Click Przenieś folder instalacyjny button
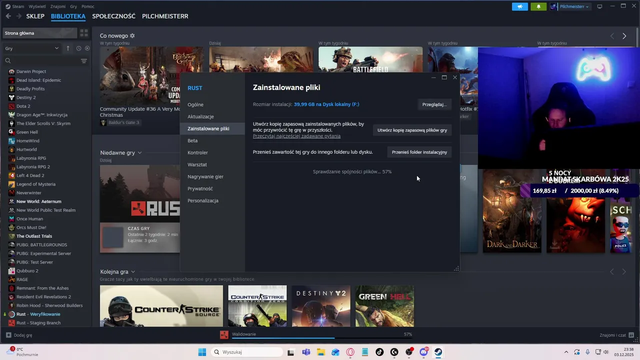The height and width of the screenshot is (360, 640). (419, 152)
